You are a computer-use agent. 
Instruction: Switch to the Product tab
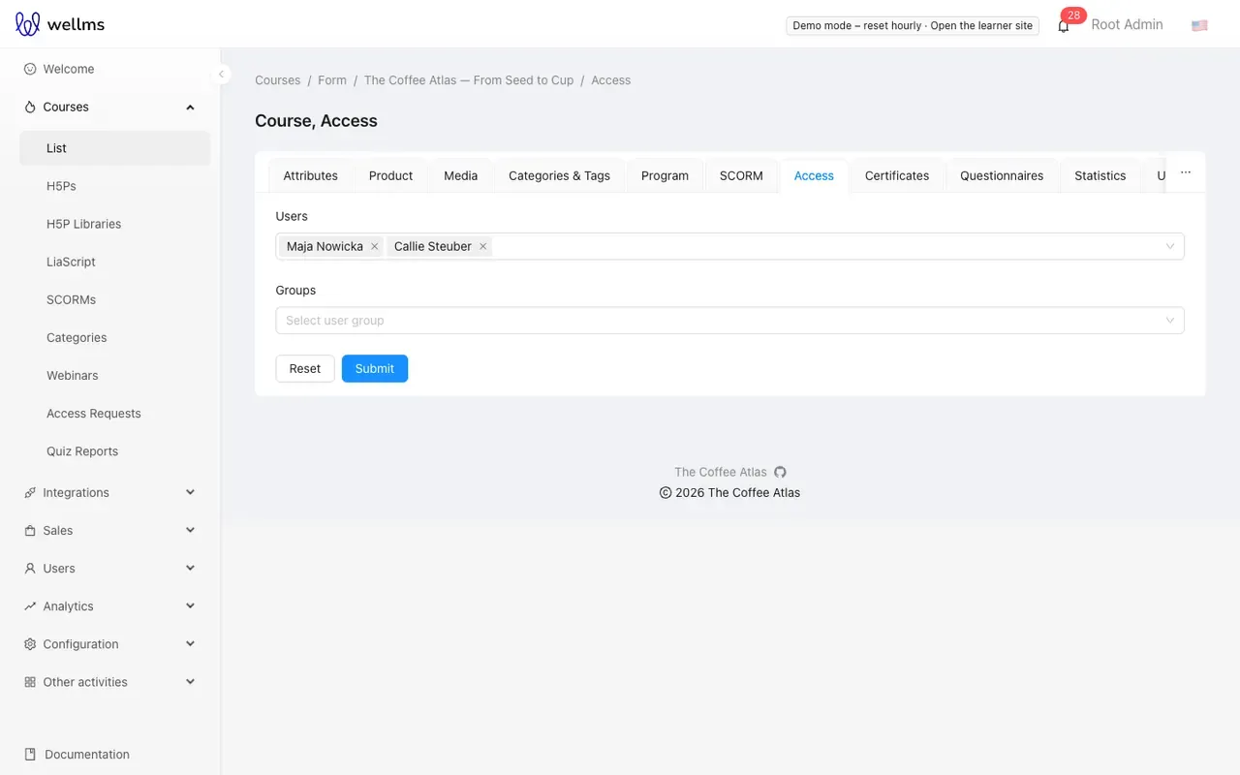[390, 175]
